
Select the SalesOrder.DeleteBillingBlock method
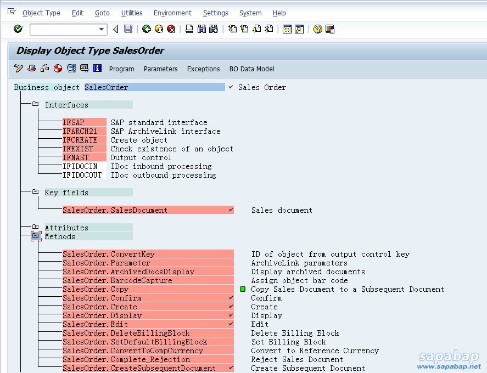click(x=148, y=333)
